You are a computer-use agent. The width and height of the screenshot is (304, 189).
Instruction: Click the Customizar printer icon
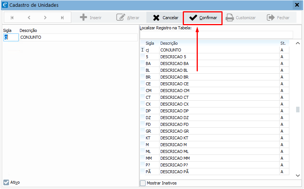coord(230,18)
